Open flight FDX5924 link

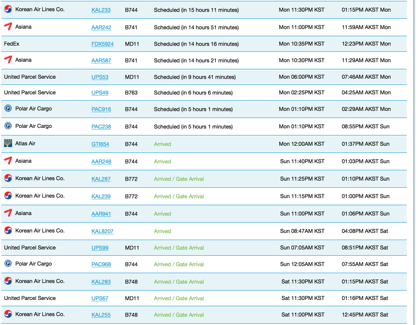coord(102,44)
